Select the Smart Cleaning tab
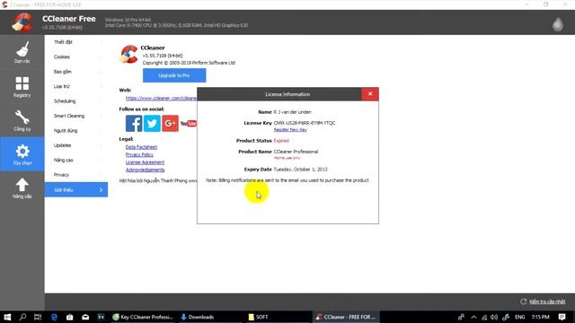Image resolution: width=575 pixels, height=323 pixels. pos(76,116)
